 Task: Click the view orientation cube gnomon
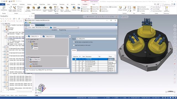click(x=41, y=87)
